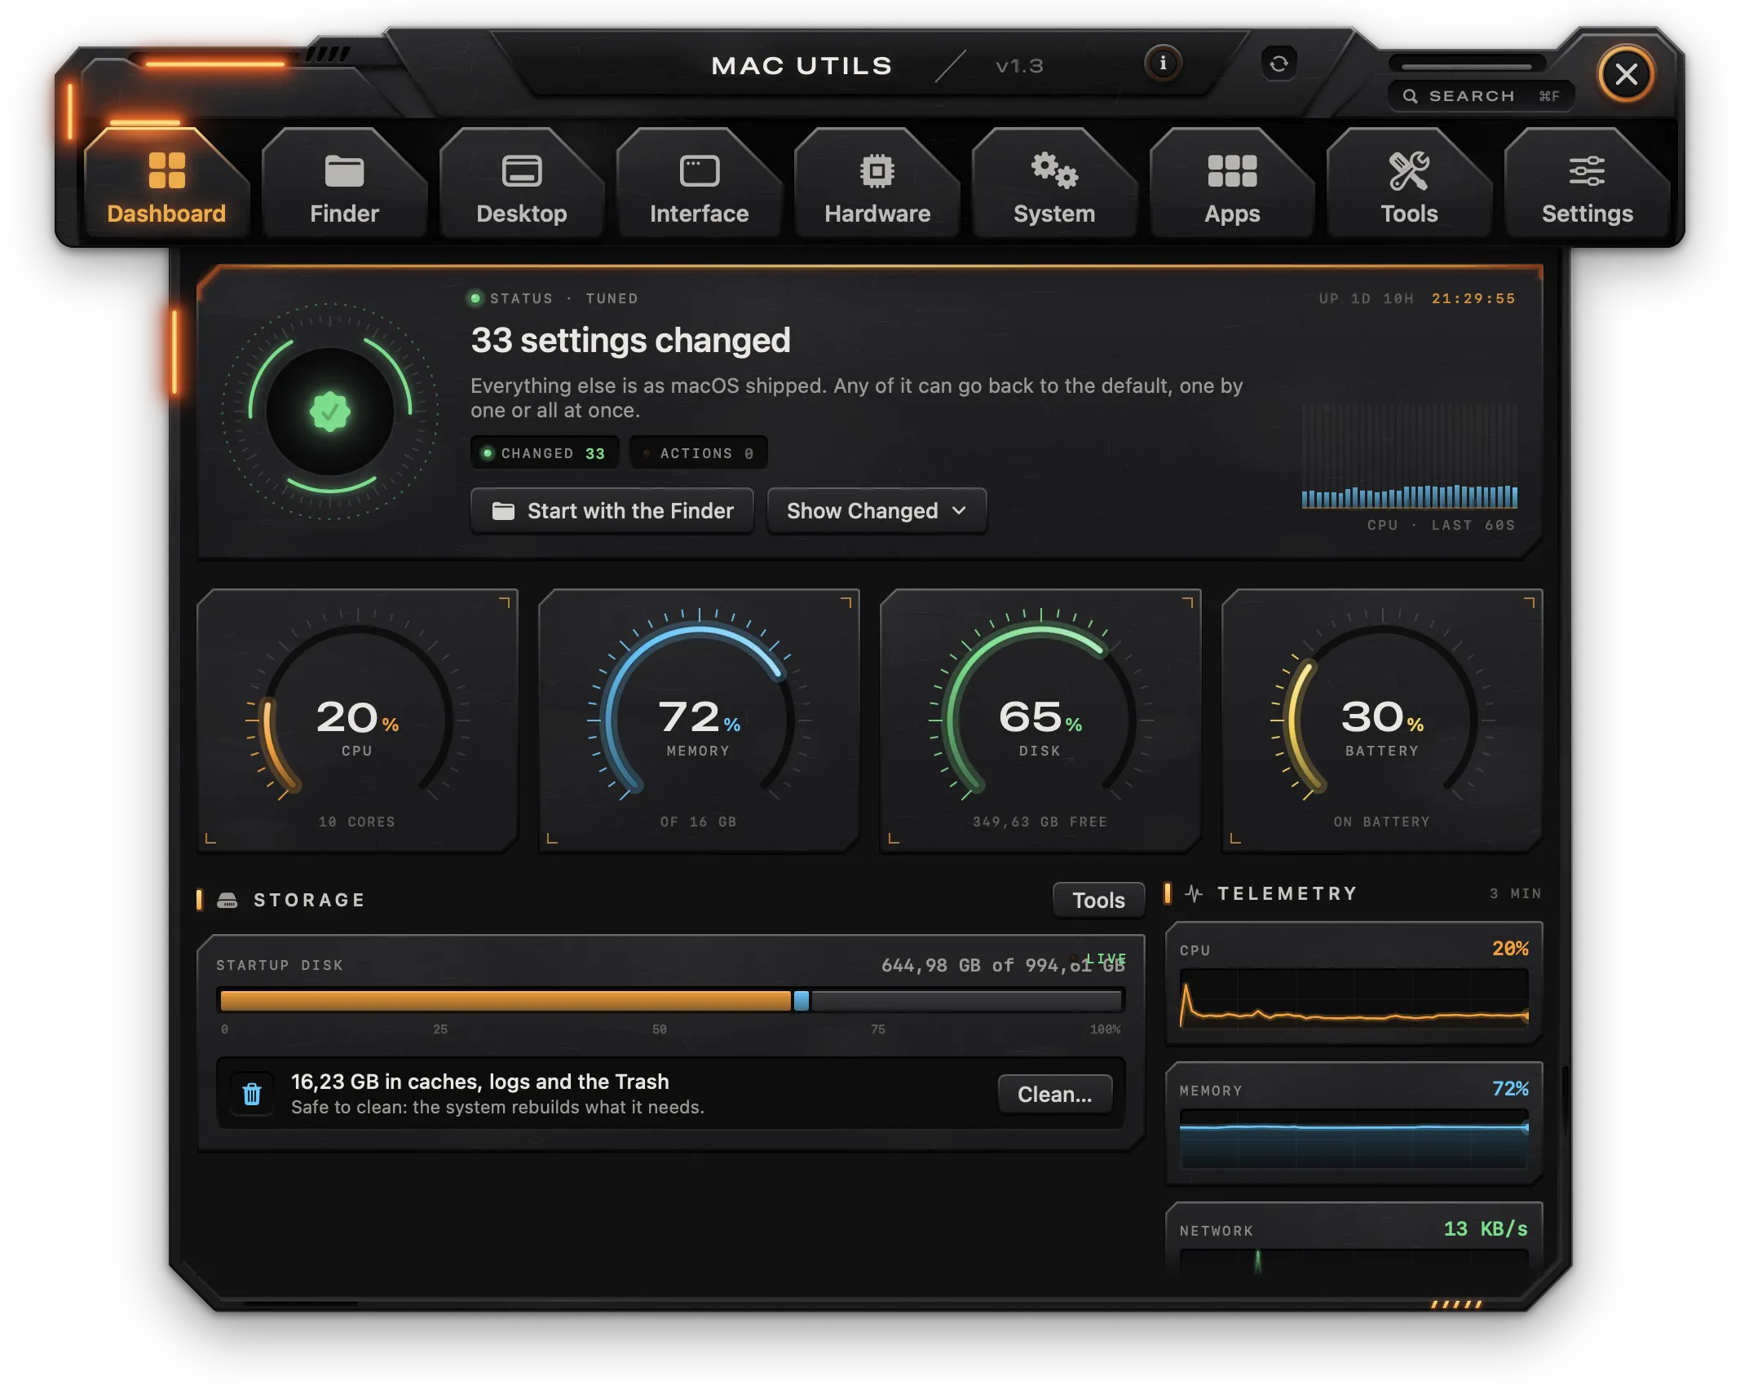Image resolution: width=1740 pixels, height=1397 pixels.
Task: Select the Interface tab
Action: [700, 184]
